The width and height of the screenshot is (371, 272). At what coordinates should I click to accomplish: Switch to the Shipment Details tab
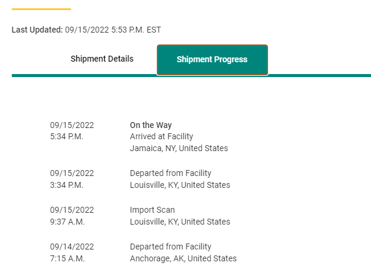point(102,59)
